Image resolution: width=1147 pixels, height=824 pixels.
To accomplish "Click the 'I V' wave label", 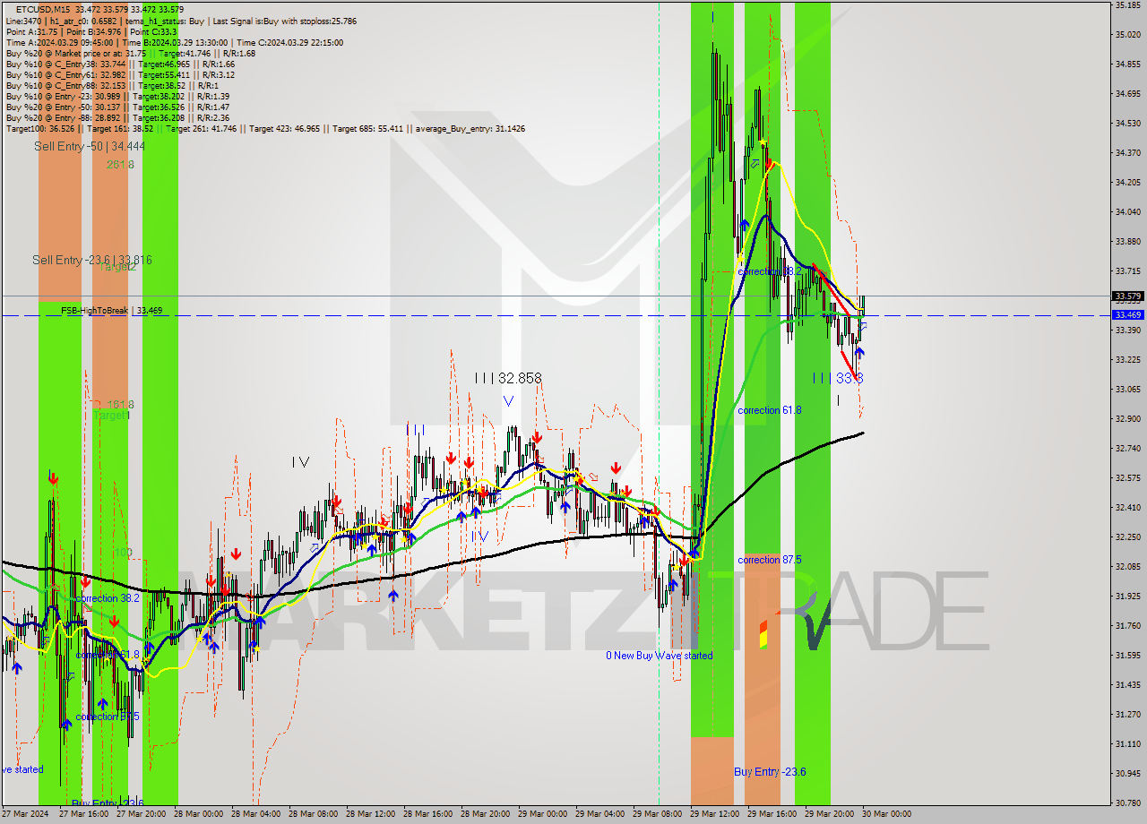I will pos(300,461).
